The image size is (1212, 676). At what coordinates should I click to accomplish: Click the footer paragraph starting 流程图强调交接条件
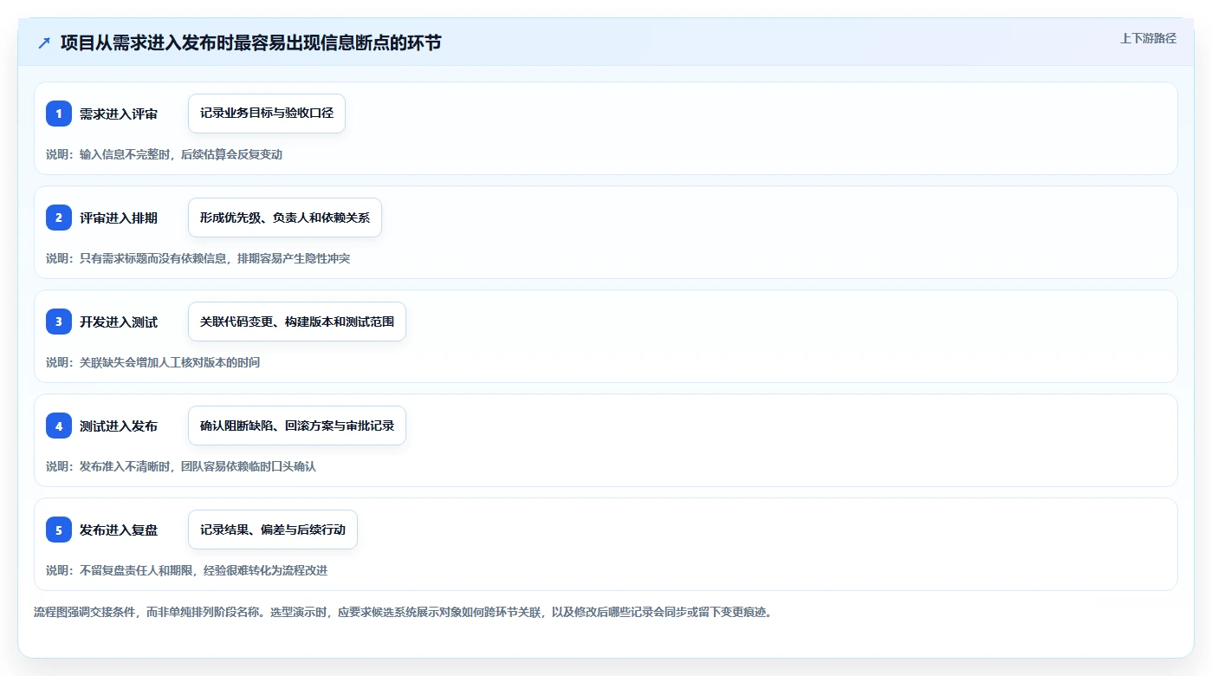click(x=403, y=612)
